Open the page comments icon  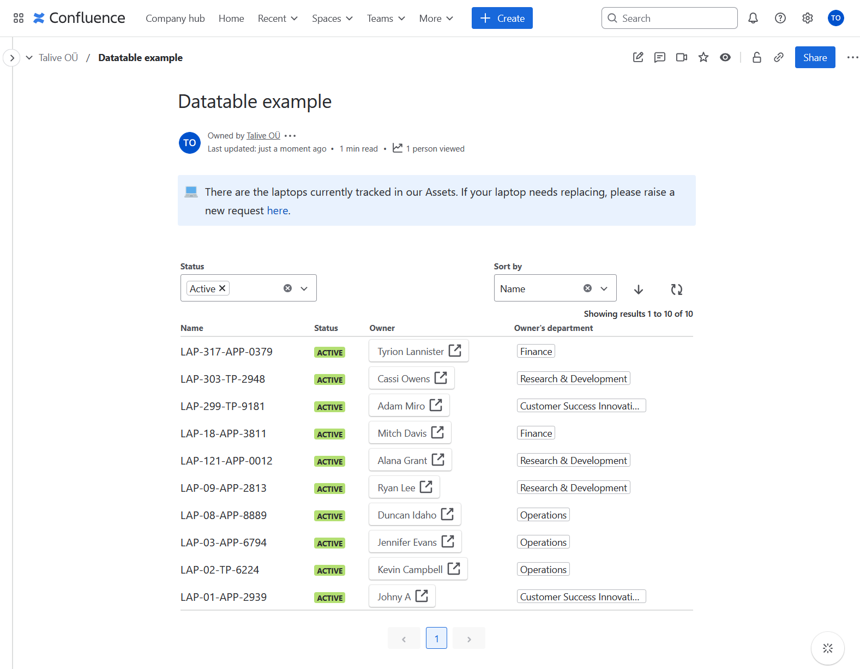pyautogui.click(x=660, y=57)
